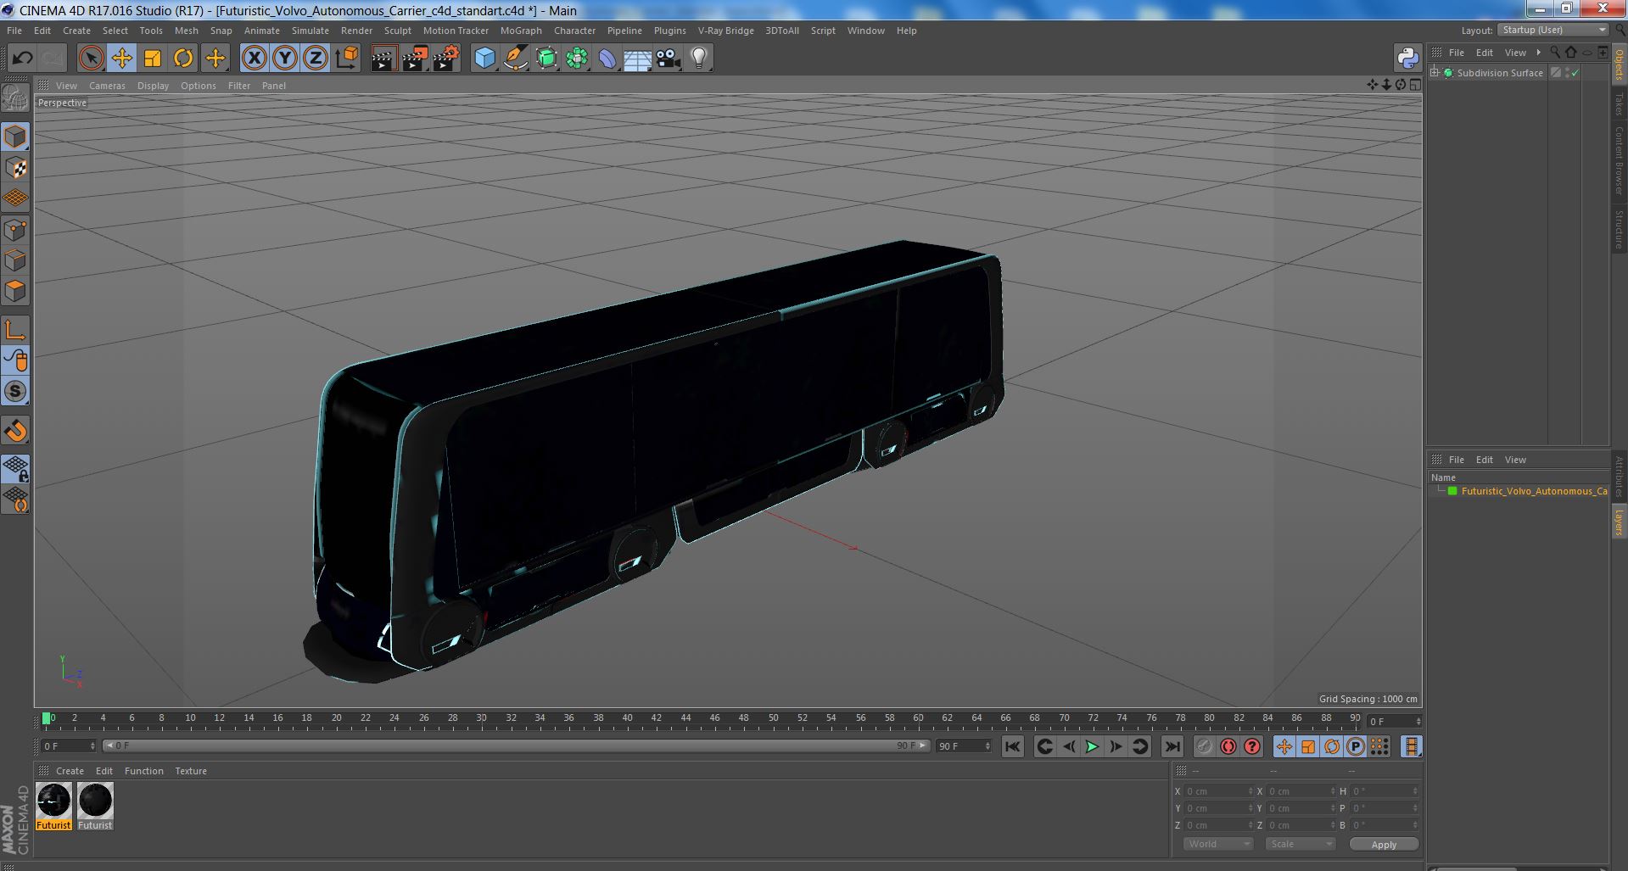
Task: Toggle the magnet tweak mode icon
Action: click(x=15, y=431)
